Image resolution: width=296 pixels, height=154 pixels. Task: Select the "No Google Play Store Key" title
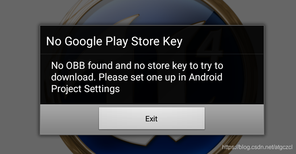point(114,42)
